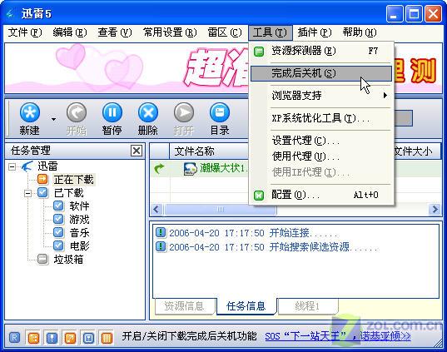Close the 任务管理 panel with its X

tap(137, 151)
